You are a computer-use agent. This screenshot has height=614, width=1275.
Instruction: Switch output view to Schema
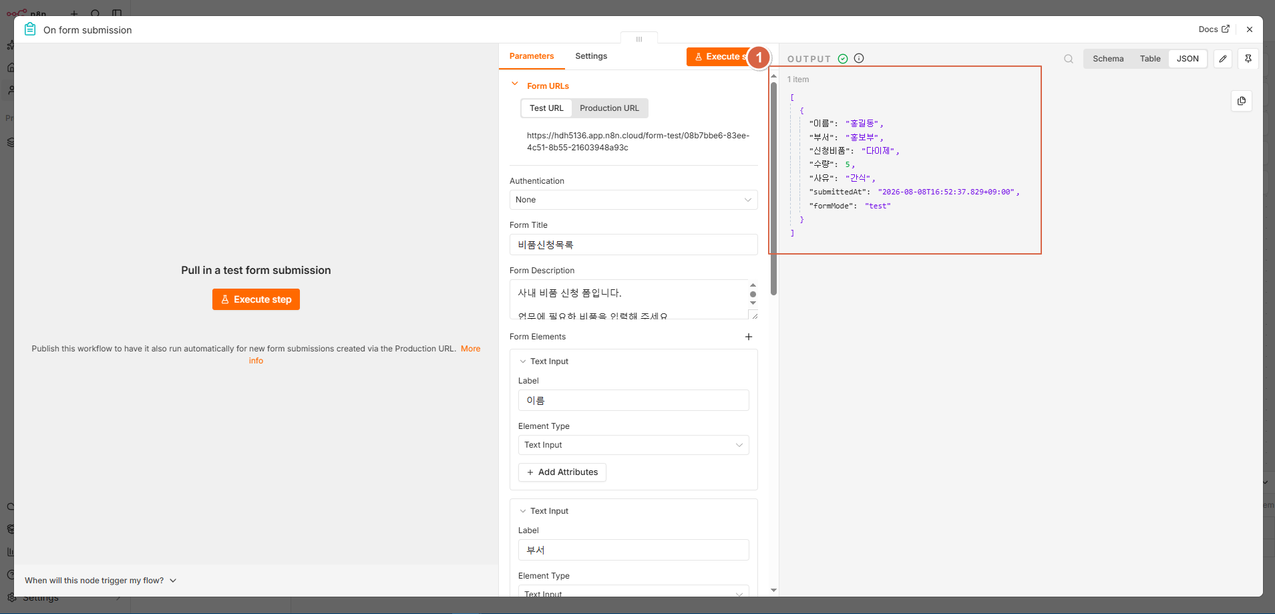(1108, 59)
